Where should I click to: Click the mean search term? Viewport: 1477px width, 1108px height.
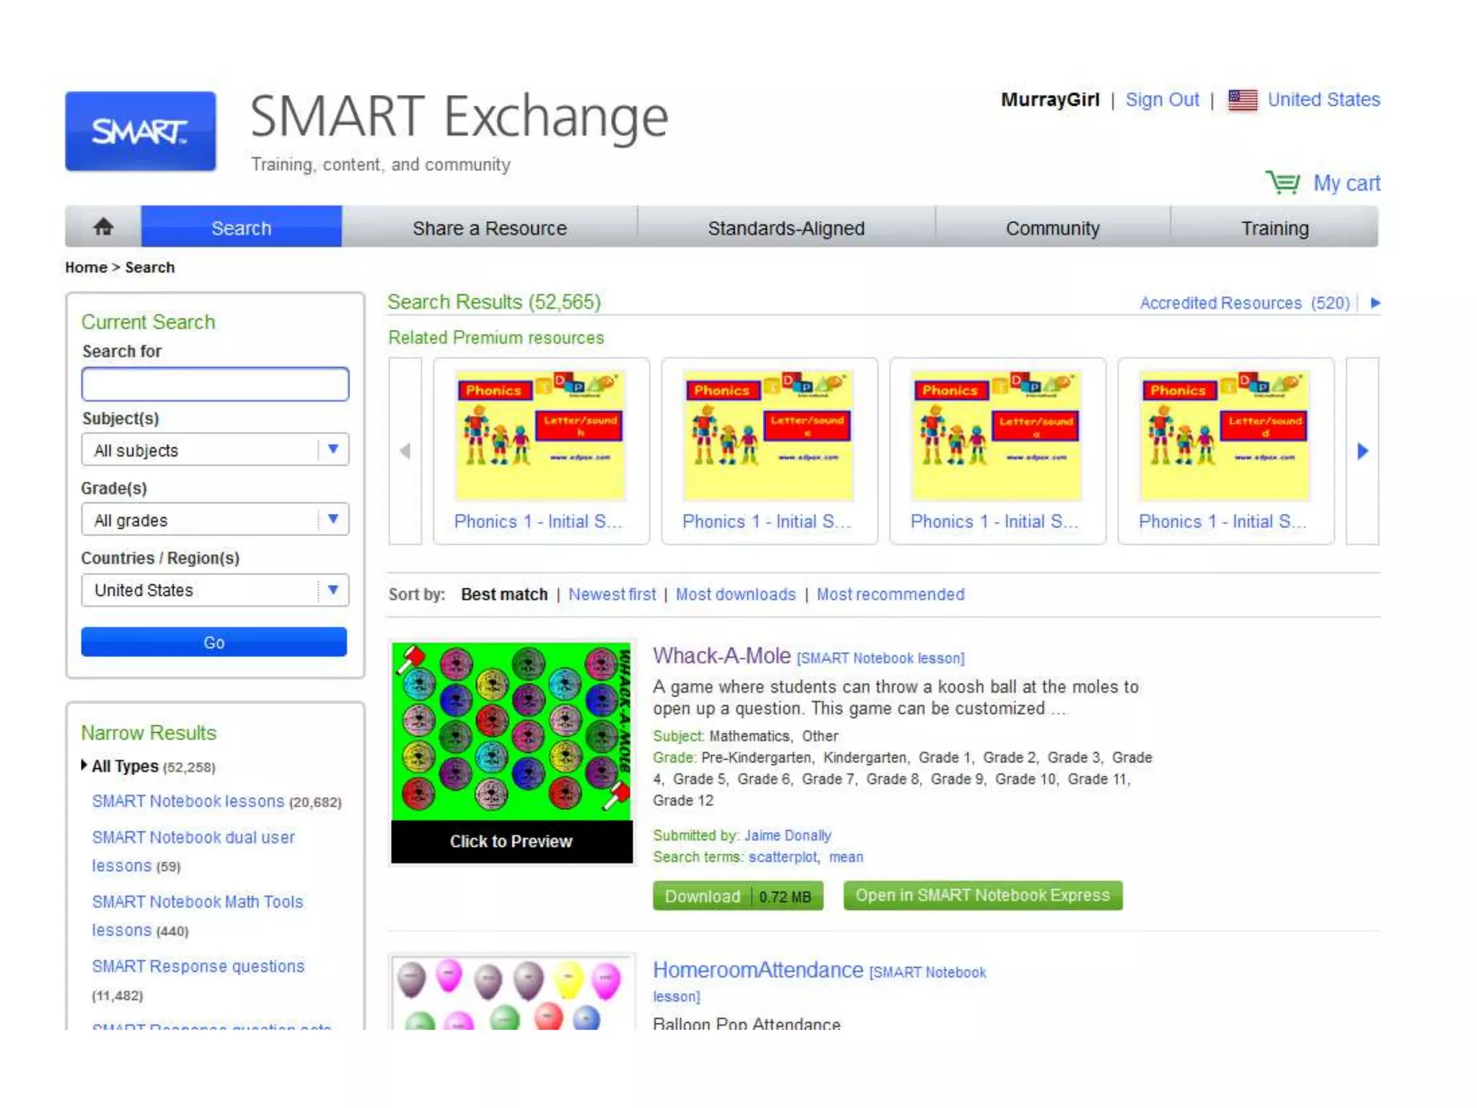pyautogui.click(x=846, y=857)
